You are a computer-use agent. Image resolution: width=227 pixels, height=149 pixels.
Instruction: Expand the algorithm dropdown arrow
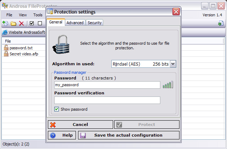pyautogui.click(x=173, y=64)
